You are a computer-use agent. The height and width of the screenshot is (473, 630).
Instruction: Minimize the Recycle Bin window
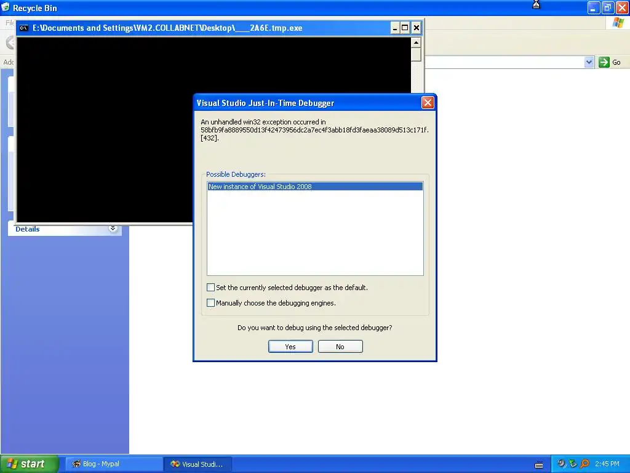click(594, 7)
